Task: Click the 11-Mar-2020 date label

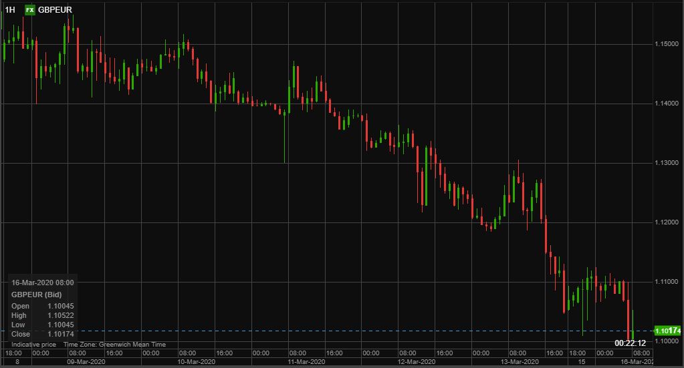Action: tap(306, 362)
